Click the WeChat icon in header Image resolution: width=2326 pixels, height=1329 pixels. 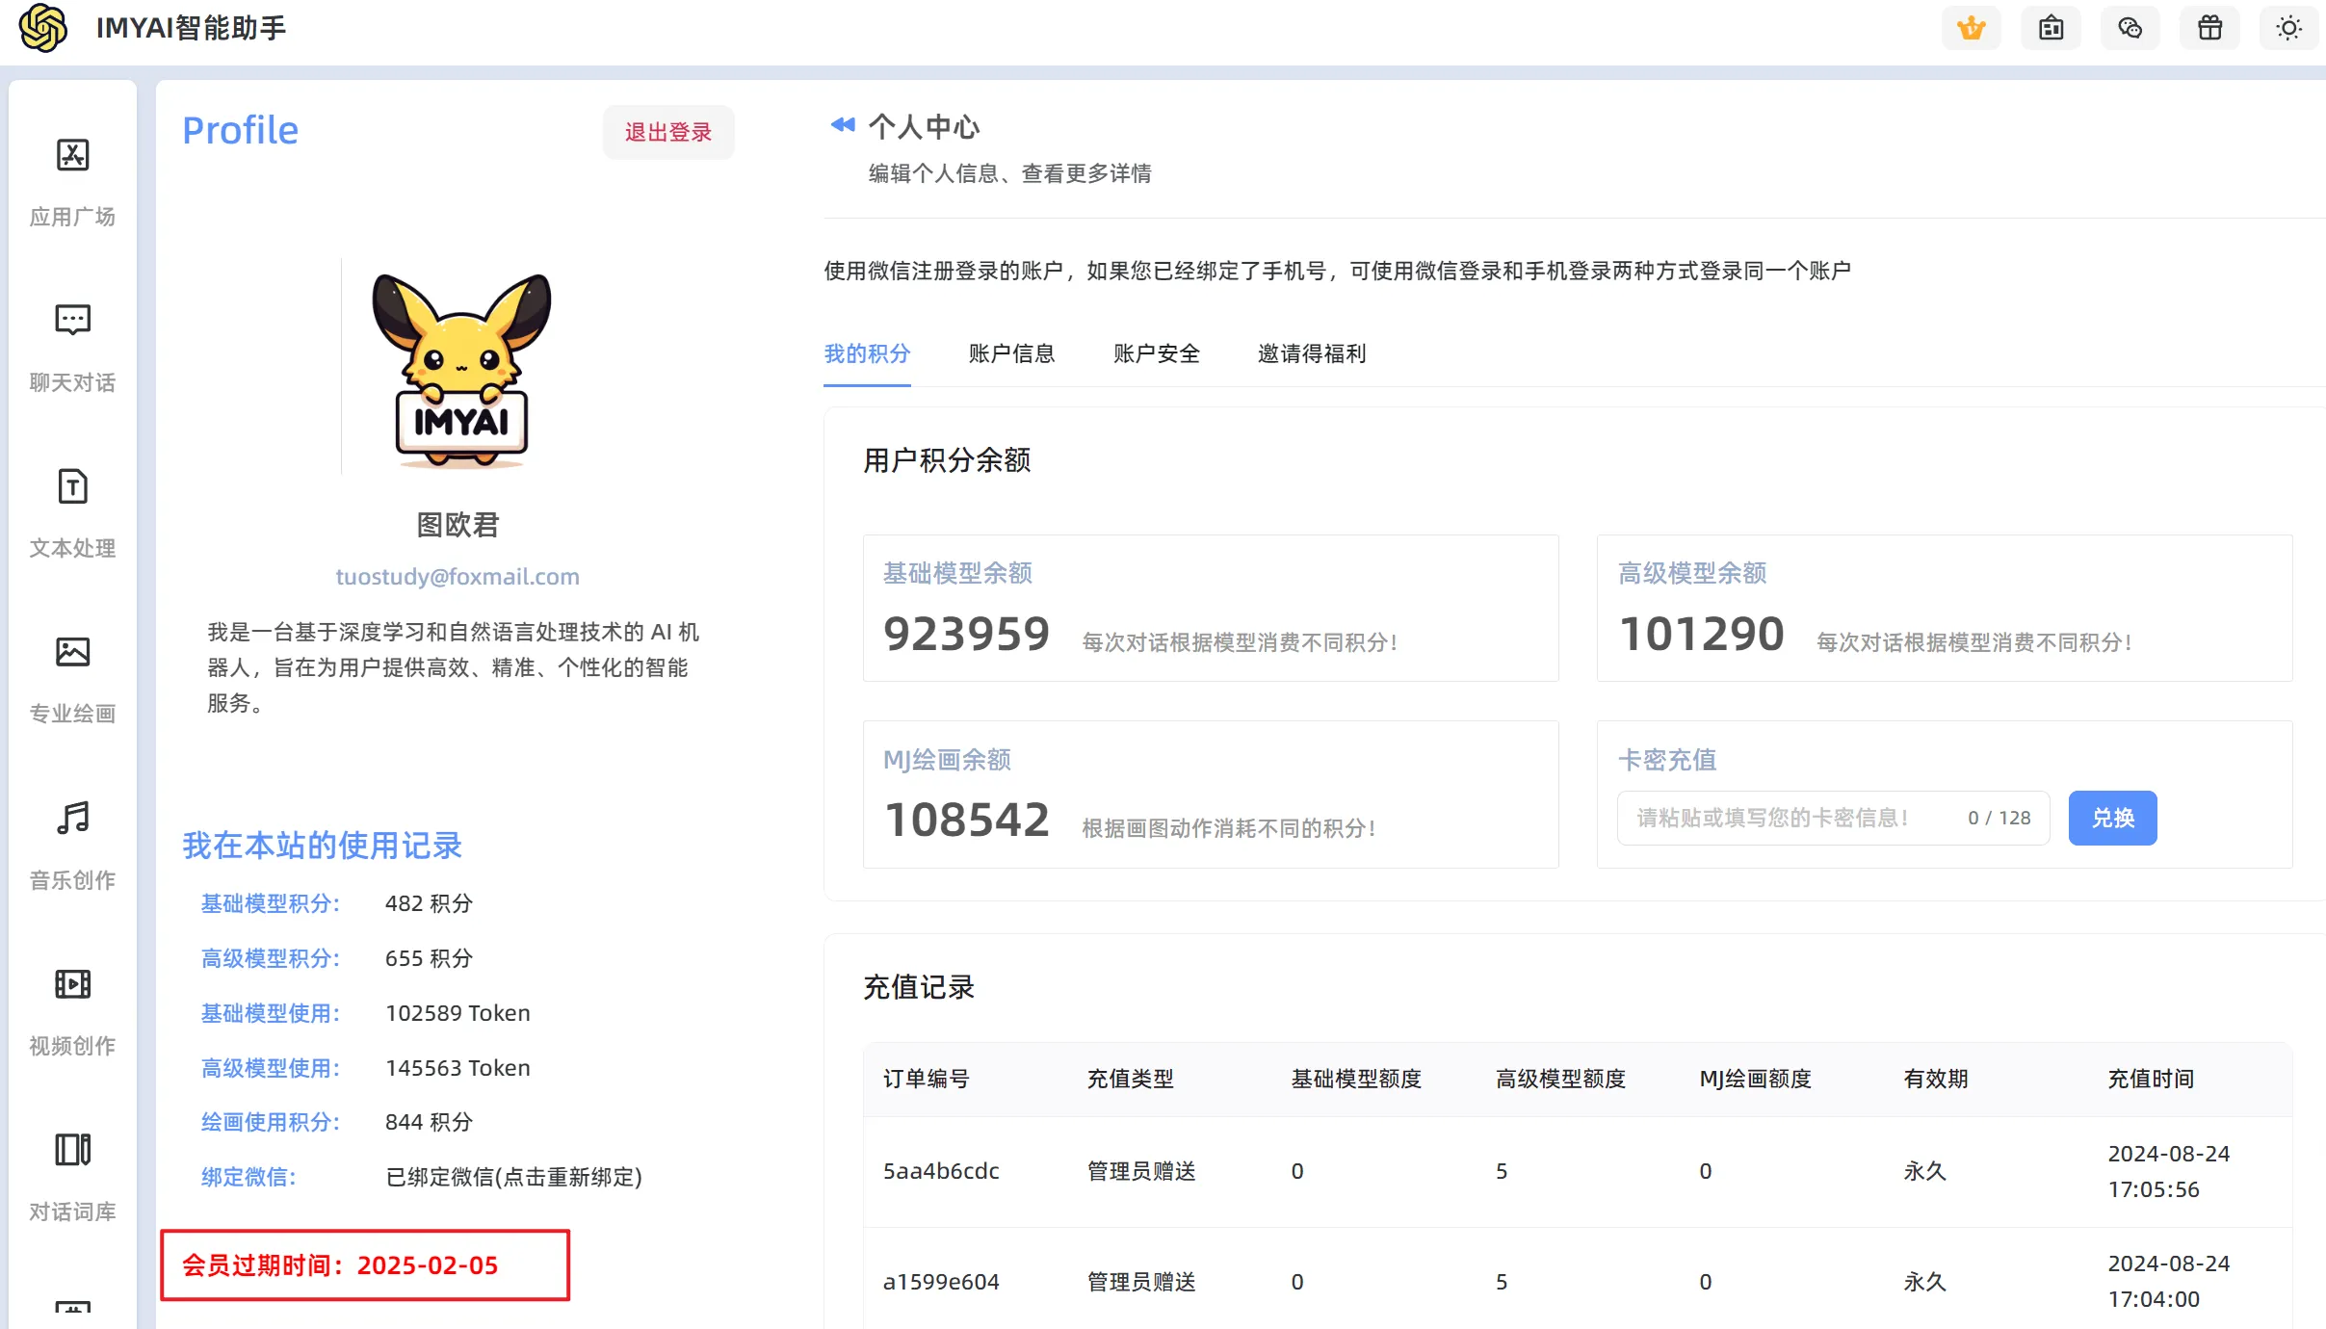2130,28
